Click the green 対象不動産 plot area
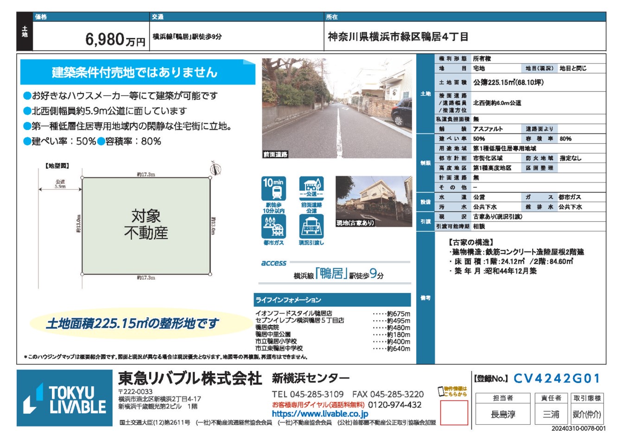This screenshot has height=441, width=623. click(146, 225)
